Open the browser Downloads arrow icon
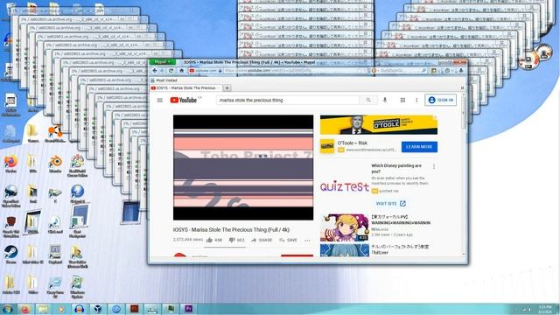Image resolution: width=560 pixels, height=315 pixels. [x=461, y=71]
